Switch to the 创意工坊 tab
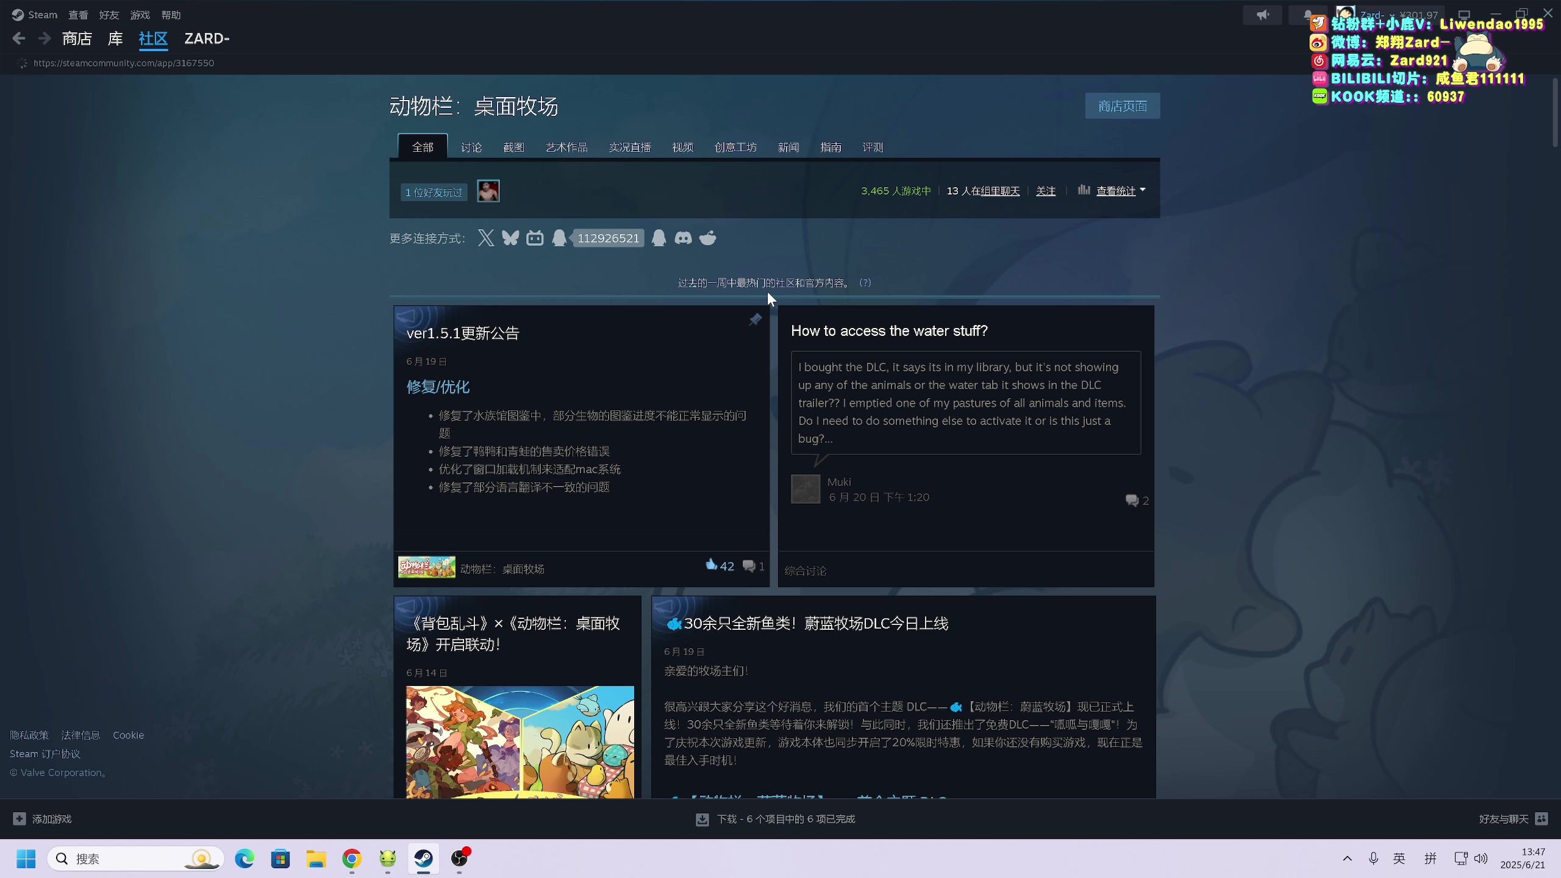Viewport: 1561px width, 878px height. [x=735, y=147]
